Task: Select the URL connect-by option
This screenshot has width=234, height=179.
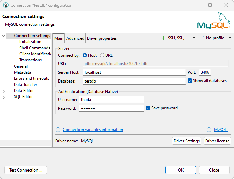Action: [x=102, y=55]
